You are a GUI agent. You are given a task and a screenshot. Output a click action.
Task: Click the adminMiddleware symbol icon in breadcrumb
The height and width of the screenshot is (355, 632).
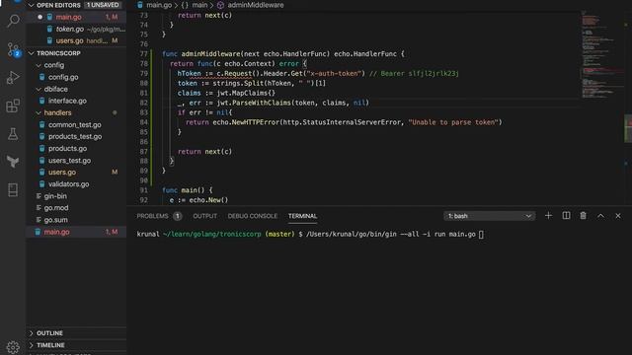coord(220,5)
